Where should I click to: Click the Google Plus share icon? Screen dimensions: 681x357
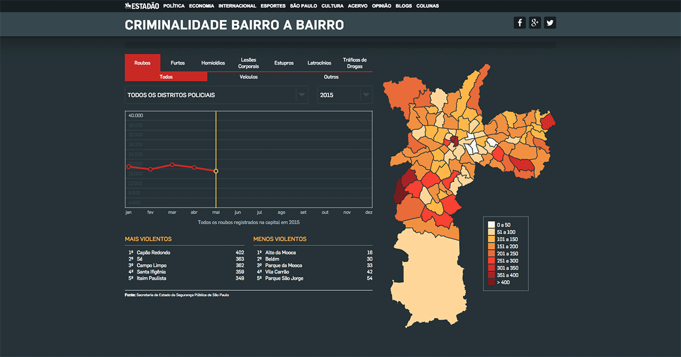535,23
